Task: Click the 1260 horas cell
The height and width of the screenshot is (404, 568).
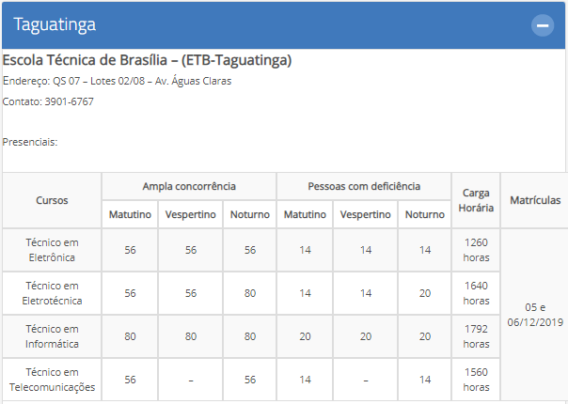Action: click(x=476, y=250)
